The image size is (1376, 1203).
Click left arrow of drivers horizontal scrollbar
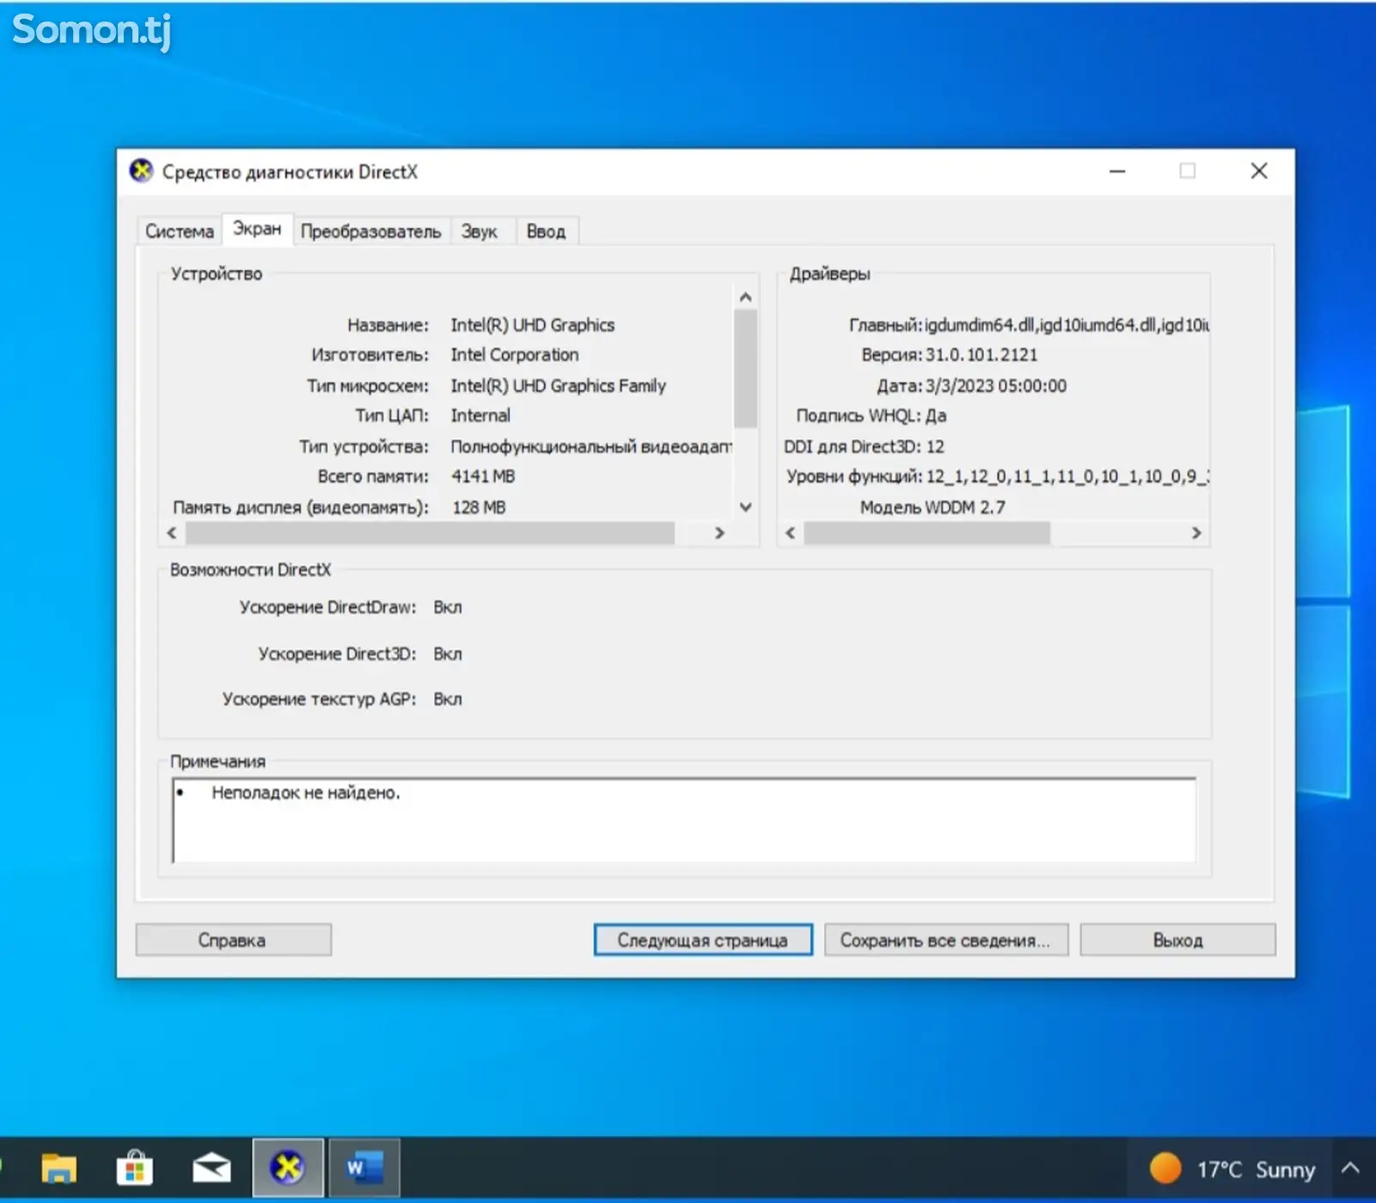click(790, 533)
